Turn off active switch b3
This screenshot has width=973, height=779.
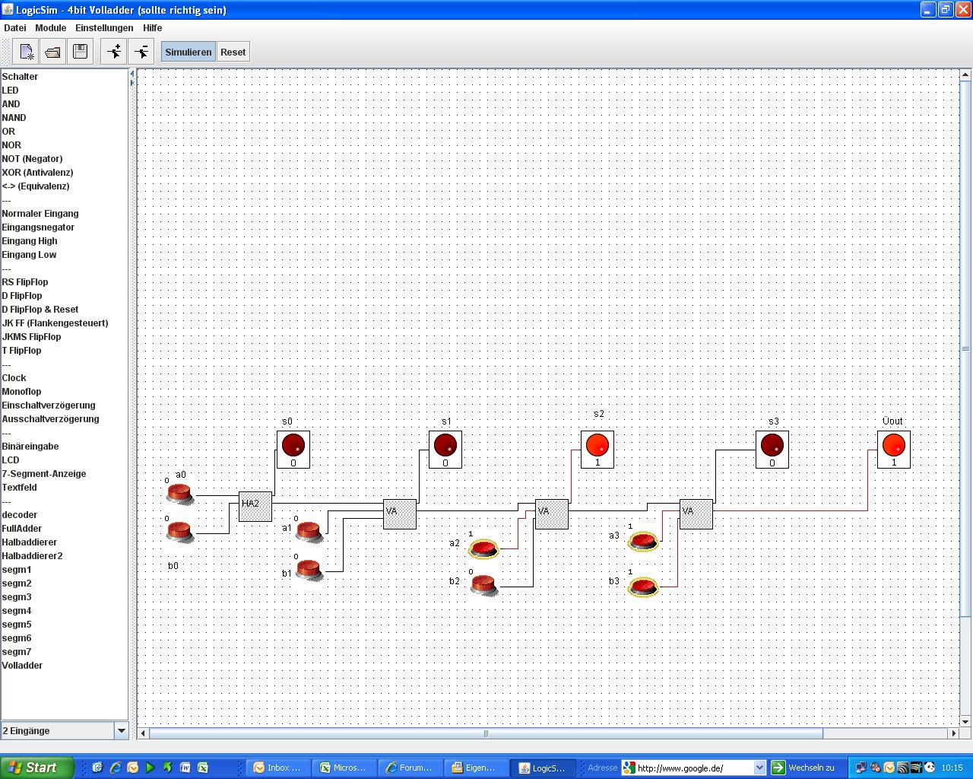(643, 586)
